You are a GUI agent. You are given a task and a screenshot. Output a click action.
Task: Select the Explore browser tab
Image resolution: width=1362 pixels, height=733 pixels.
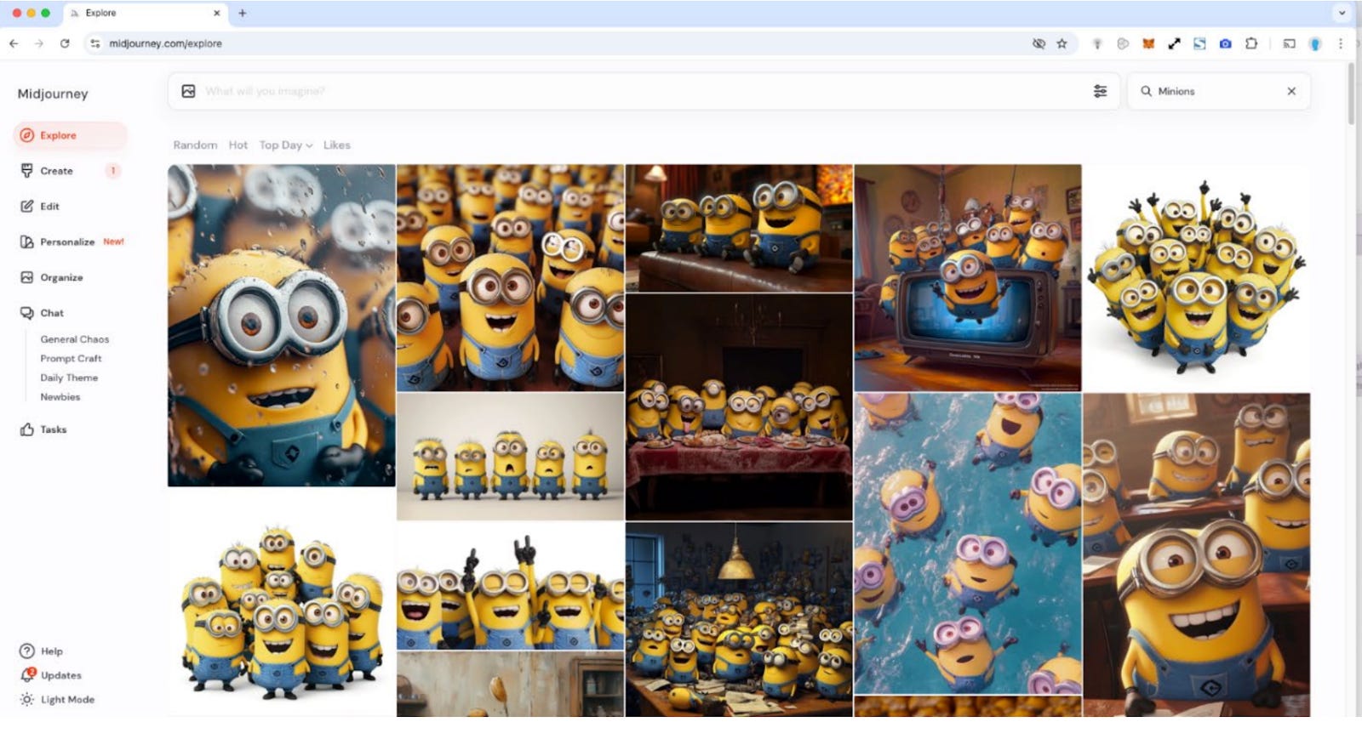click(x=144, y=13)
